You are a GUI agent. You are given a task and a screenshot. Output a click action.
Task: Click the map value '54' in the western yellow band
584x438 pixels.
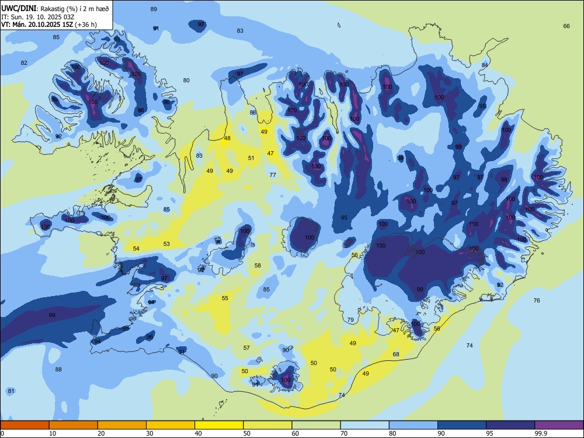[x=136, y=249]
